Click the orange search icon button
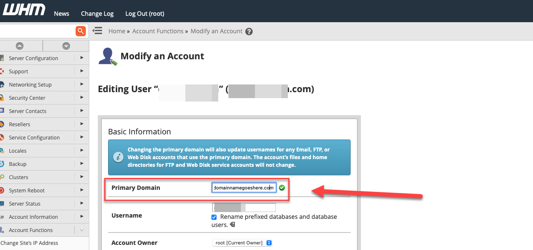 click(x=81, y=31)
